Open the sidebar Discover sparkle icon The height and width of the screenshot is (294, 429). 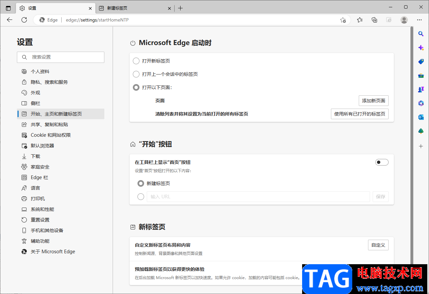click(x=421, y=48)
